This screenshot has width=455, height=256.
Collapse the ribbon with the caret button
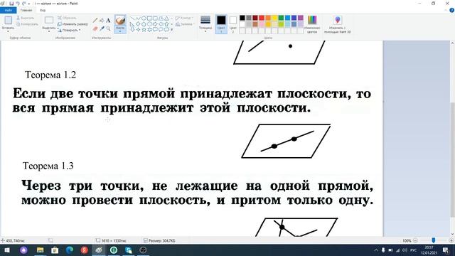coord(446,10)
